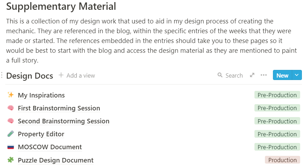
Task: Open the database as full page
Action: [252, 75]
